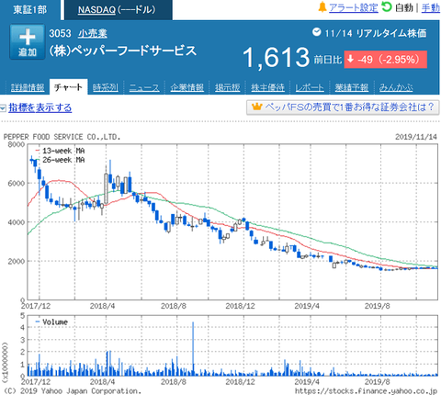Screen dimensions: 441x395
Task: Select the NASDAQ market tab
Action: click(x=119, y=9)
